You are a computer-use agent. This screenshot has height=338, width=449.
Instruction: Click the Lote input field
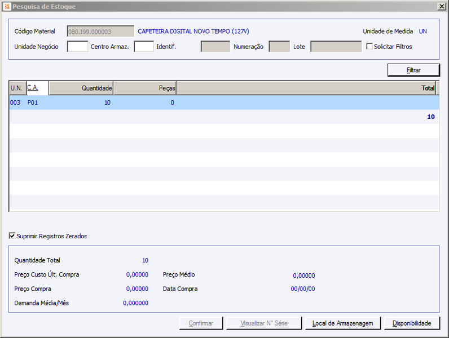click(336, 47)
